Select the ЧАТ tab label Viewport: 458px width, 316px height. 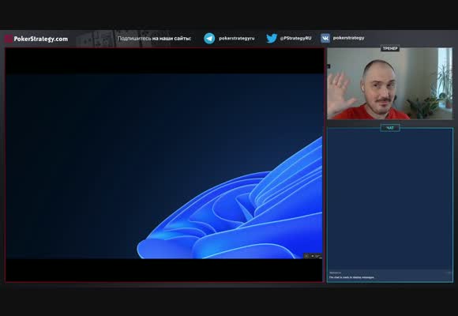(x=390, y=128)
